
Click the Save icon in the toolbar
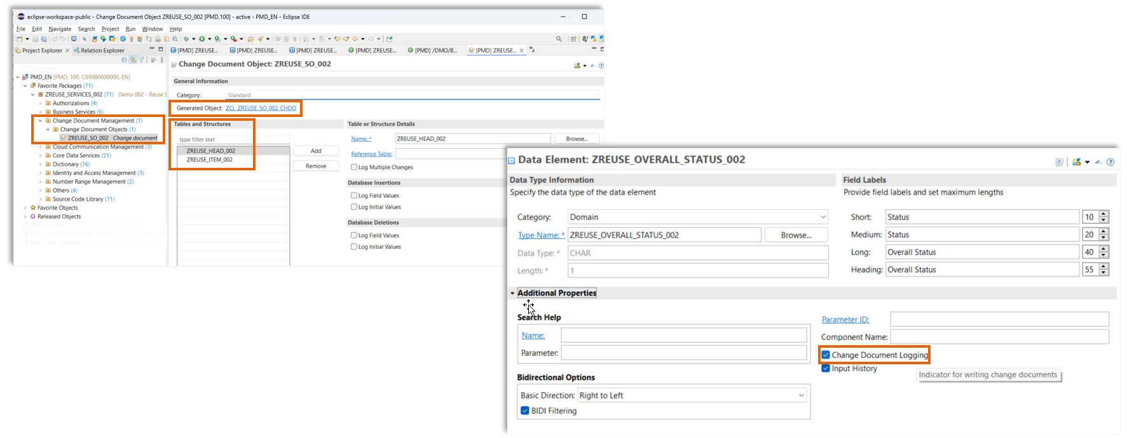click(x=35, y=39)
